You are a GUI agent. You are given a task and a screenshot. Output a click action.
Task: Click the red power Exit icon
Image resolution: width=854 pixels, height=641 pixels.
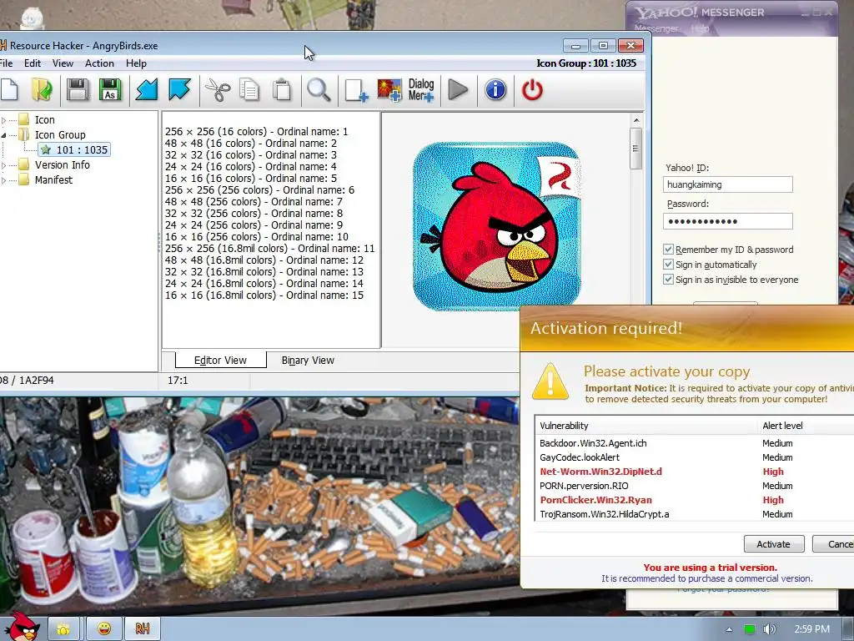click(x=532, y=90)
